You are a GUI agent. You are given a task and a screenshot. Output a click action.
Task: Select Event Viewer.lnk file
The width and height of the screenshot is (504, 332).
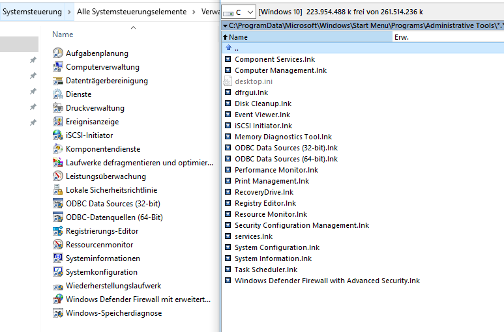coord(262,115)
